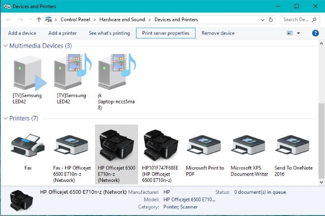Collapse the Printers group
Screen dimensions: 325x216
point(5,118)
